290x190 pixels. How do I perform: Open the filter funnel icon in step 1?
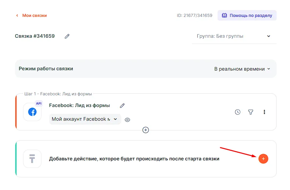click(251, 112)
